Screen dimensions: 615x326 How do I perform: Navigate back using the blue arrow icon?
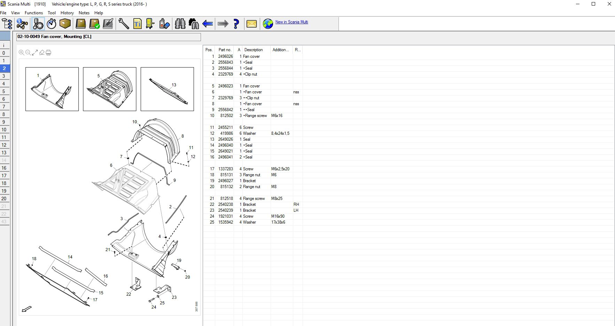point(208,24)
